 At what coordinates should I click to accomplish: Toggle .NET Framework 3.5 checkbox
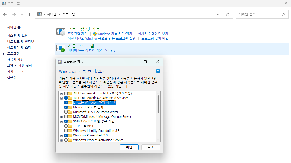[x=66, y=93]
